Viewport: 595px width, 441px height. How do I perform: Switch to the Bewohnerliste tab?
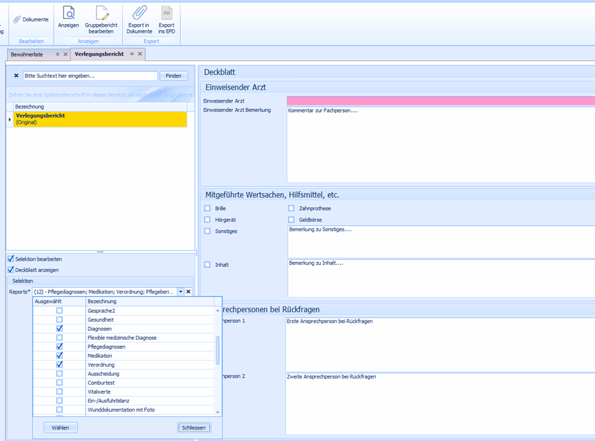point(27,54)
